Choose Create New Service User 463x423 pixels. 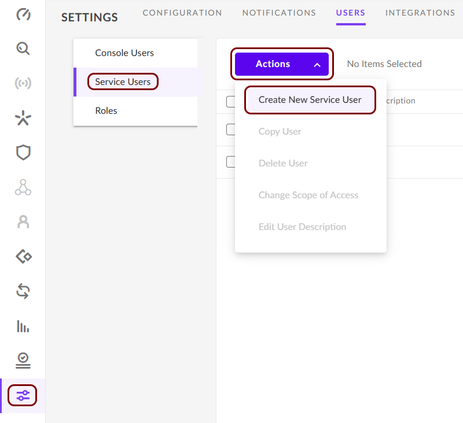pos(310,100)
